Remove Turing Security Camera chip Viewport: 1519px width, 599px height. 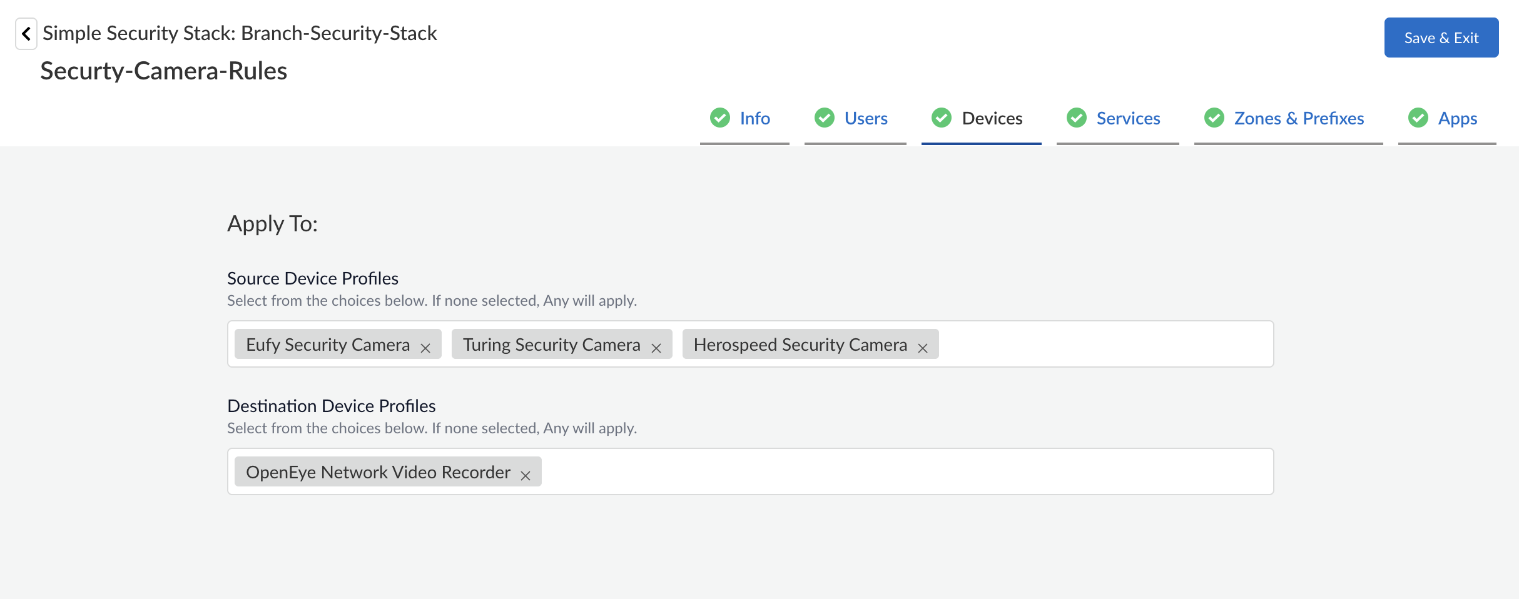coord(656,348)
